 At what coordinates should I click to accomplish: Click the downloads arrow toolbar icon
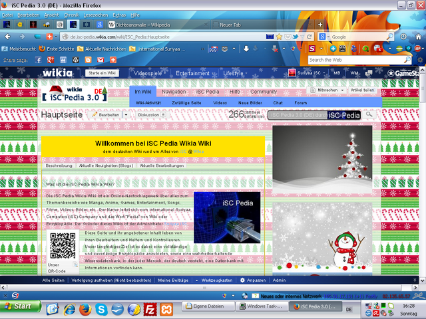pyautogui.click(x=246, y=49)
